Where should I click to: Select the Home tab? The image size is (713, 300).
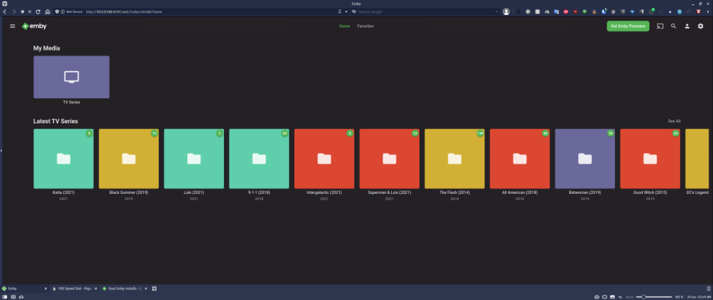[x=345, y=26]
